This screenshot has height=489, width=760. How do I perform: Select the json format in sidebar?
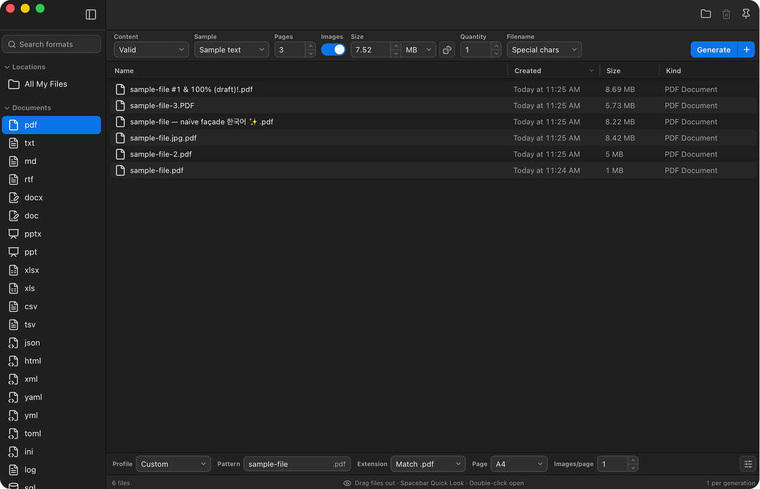point(51,343)
